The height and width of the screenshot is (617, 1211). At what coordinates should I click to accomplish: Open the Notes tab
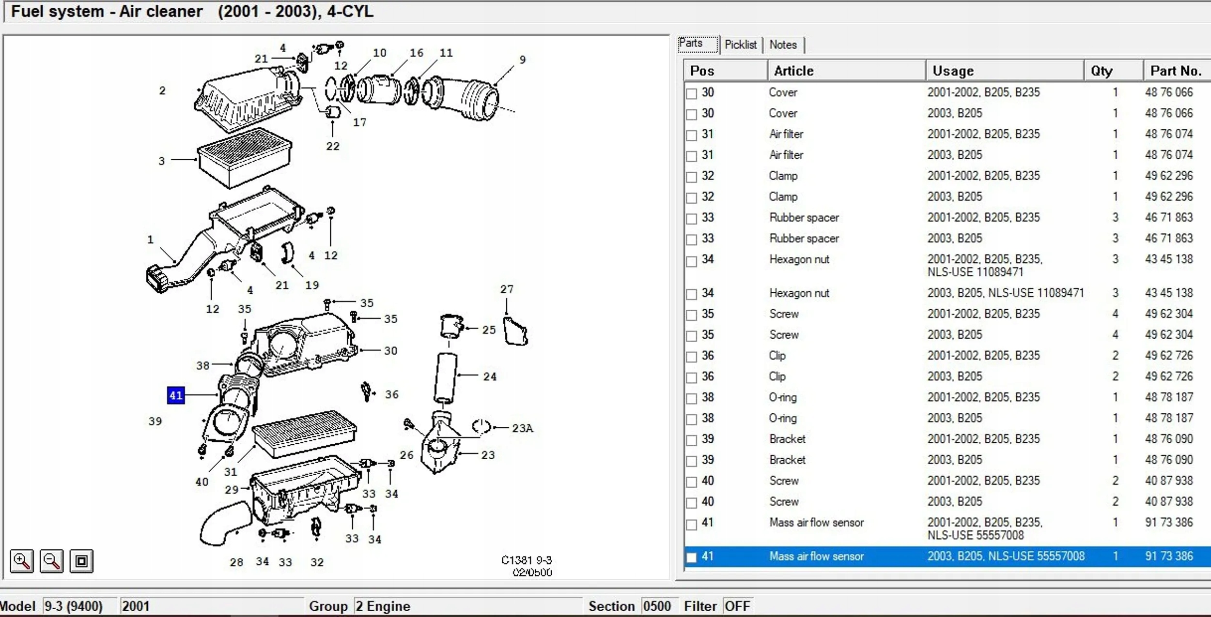[x=783, y=45]
